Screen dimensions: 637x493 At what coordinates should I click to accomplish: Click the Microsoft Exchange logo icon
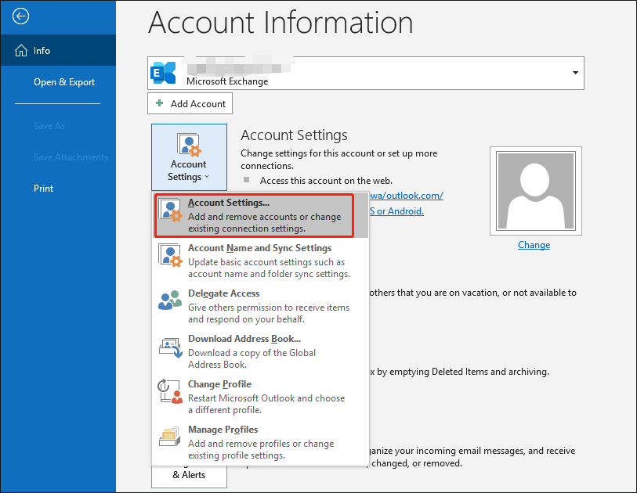[x=164, y=73]
